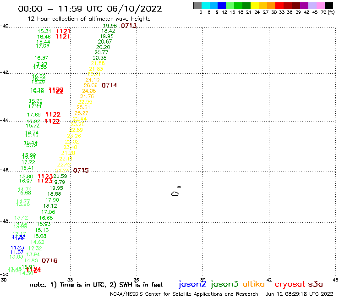
Task: Click the small island outline on the map
Action: 179,187
